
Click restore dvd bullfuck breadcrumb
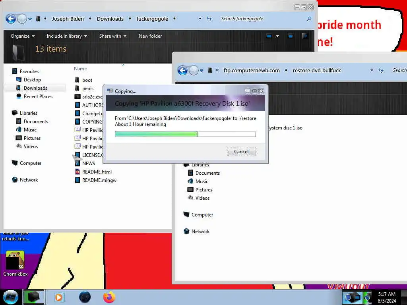(x=317, y=70)
